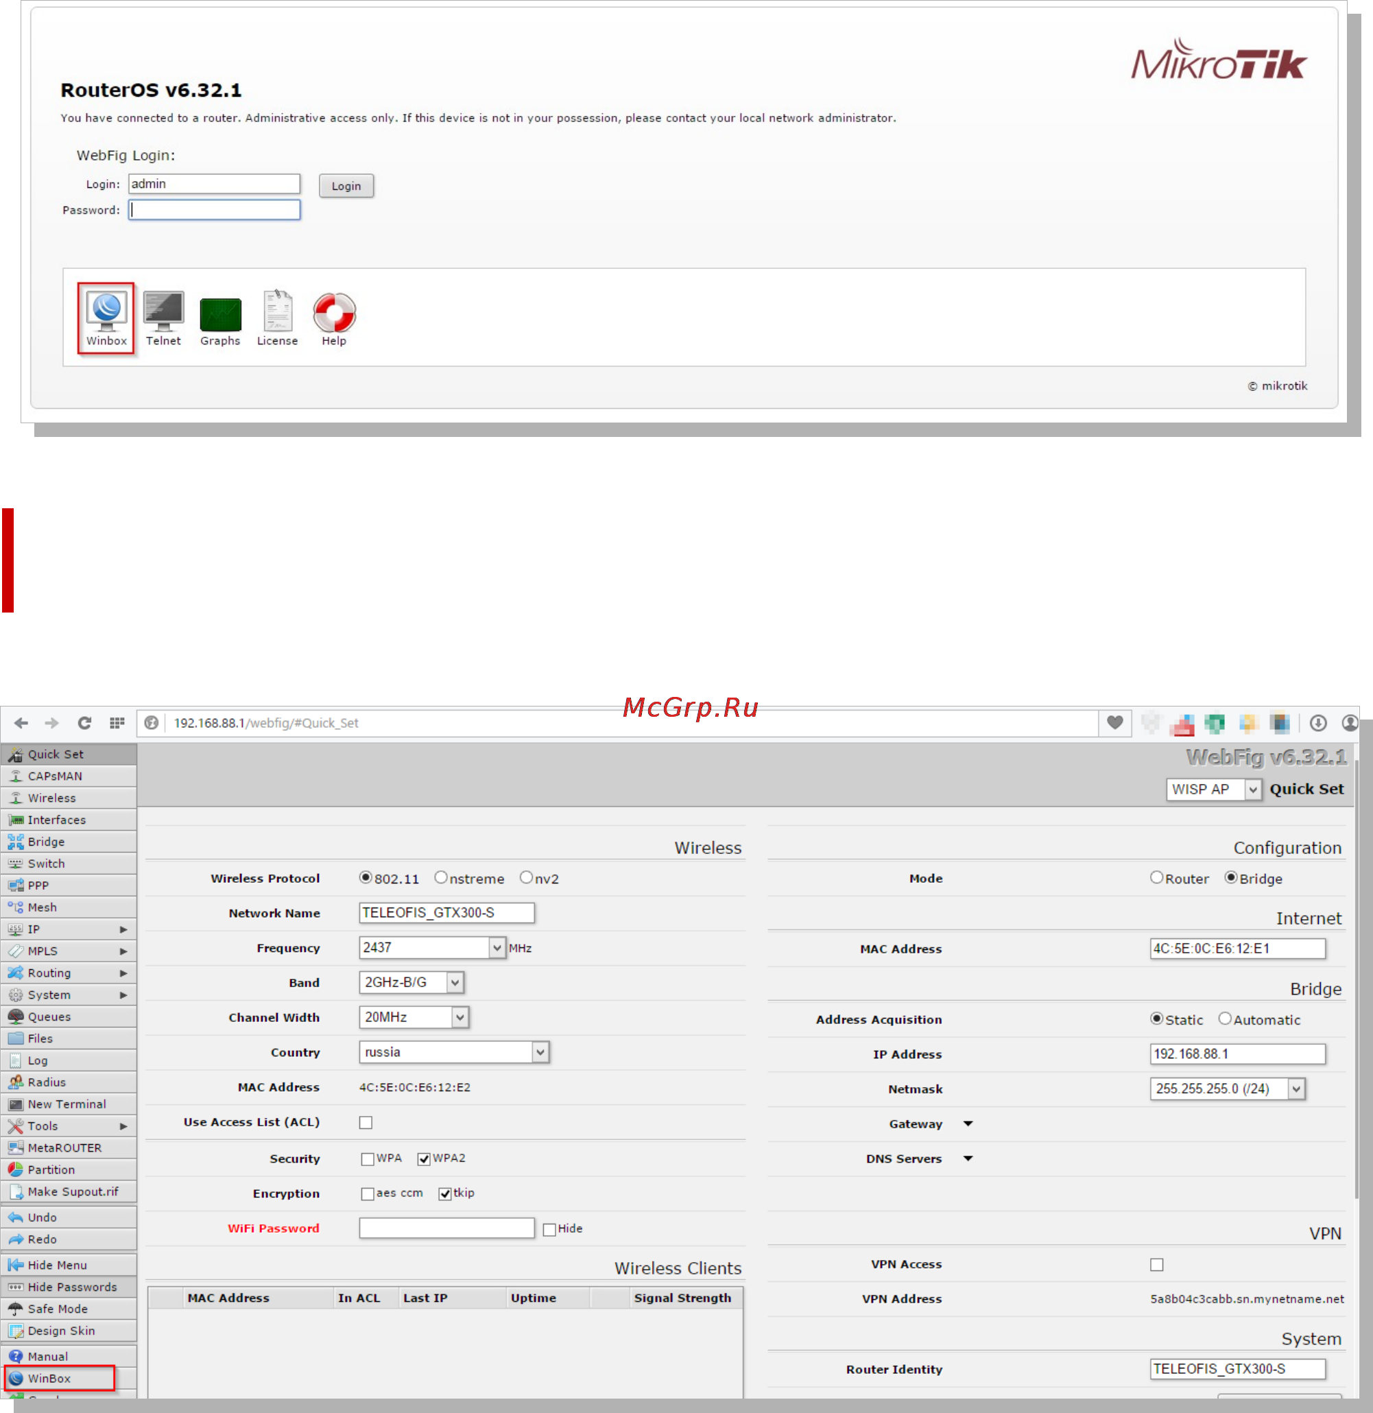Image resolution: width=1373 pixels, height=1413 pixels.
Task: Open the Channel Width dropdown
Action: 414,1017
